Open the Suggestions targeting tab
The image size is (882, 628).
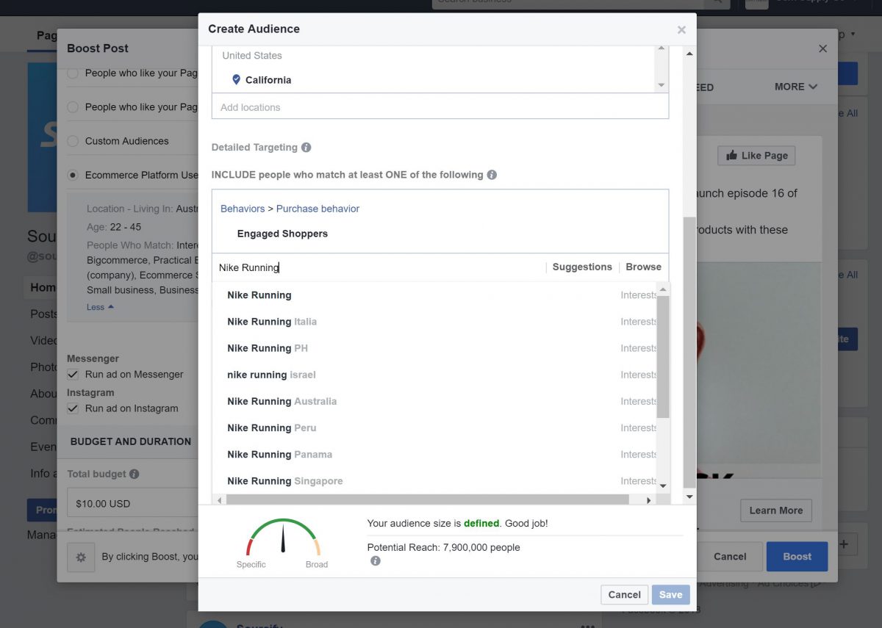[x=582, y=267]
